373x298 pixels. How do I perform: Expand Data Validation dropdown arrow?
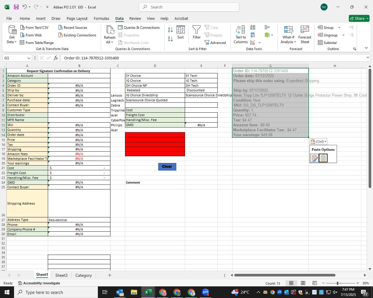[259, 43]
